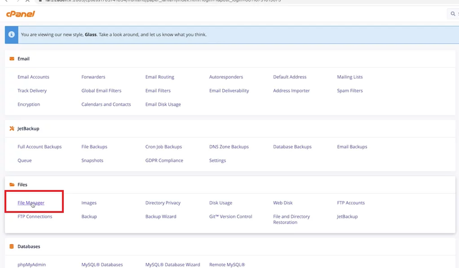This screenshot has height=268, width=459.
Task: Open Global Email Filters
Action: (x=101, y=91)
